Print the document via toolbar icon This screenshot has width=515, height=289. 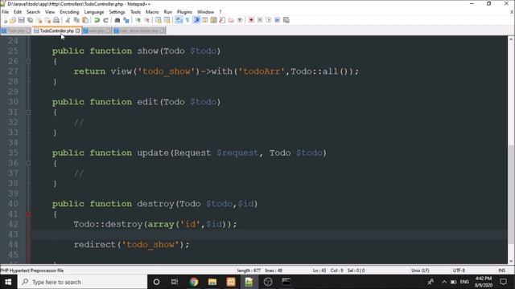(56, 20)
